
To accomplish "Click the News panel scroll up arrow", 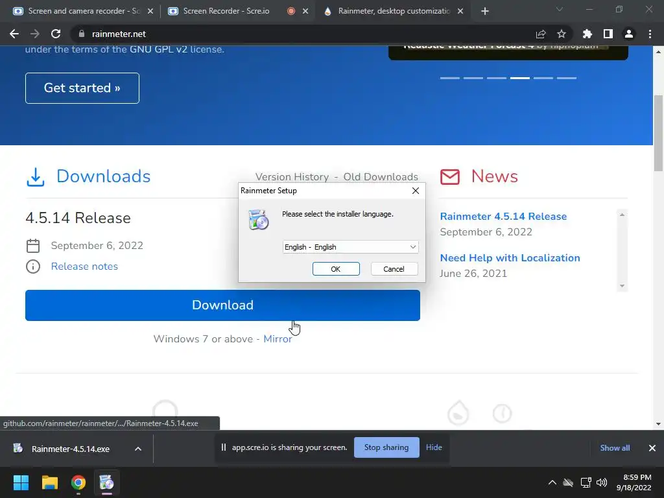I will tap(622, 215).
